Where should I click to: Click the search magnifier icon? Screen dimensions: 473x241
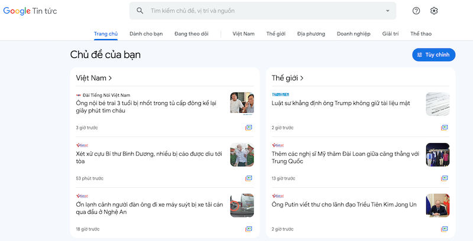coord(140,11)
